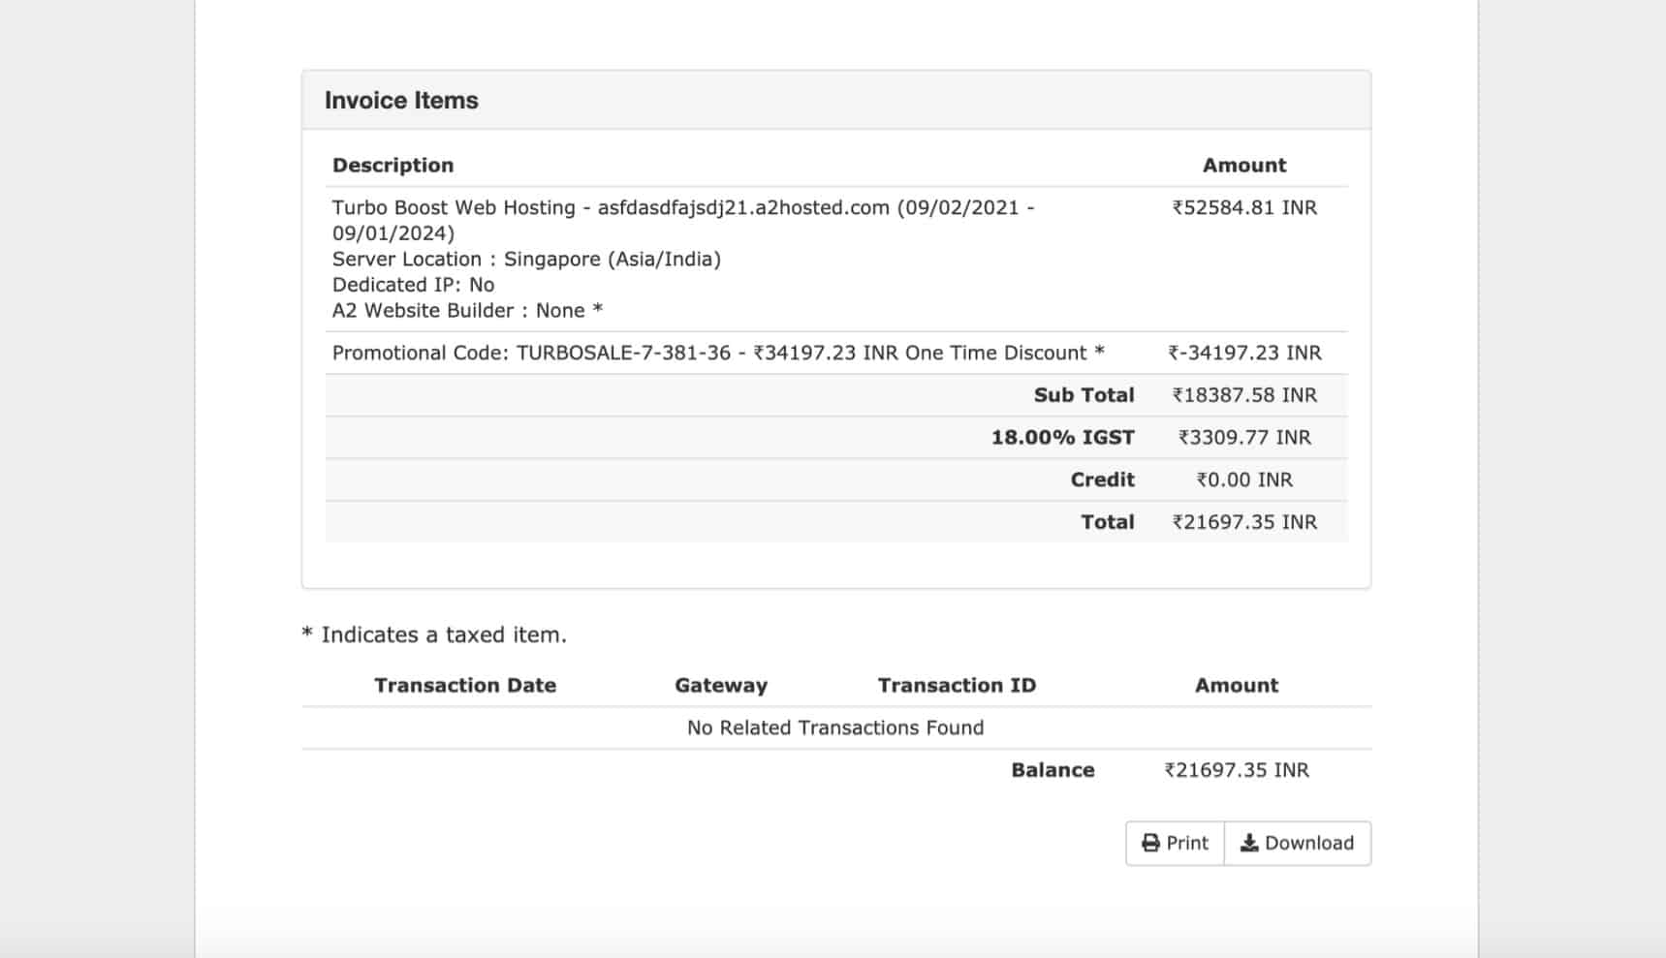Click the ₹52584.81 INR hosting amount
The width and height of the screenshot is (1666, 958).
pos(1244,207)
